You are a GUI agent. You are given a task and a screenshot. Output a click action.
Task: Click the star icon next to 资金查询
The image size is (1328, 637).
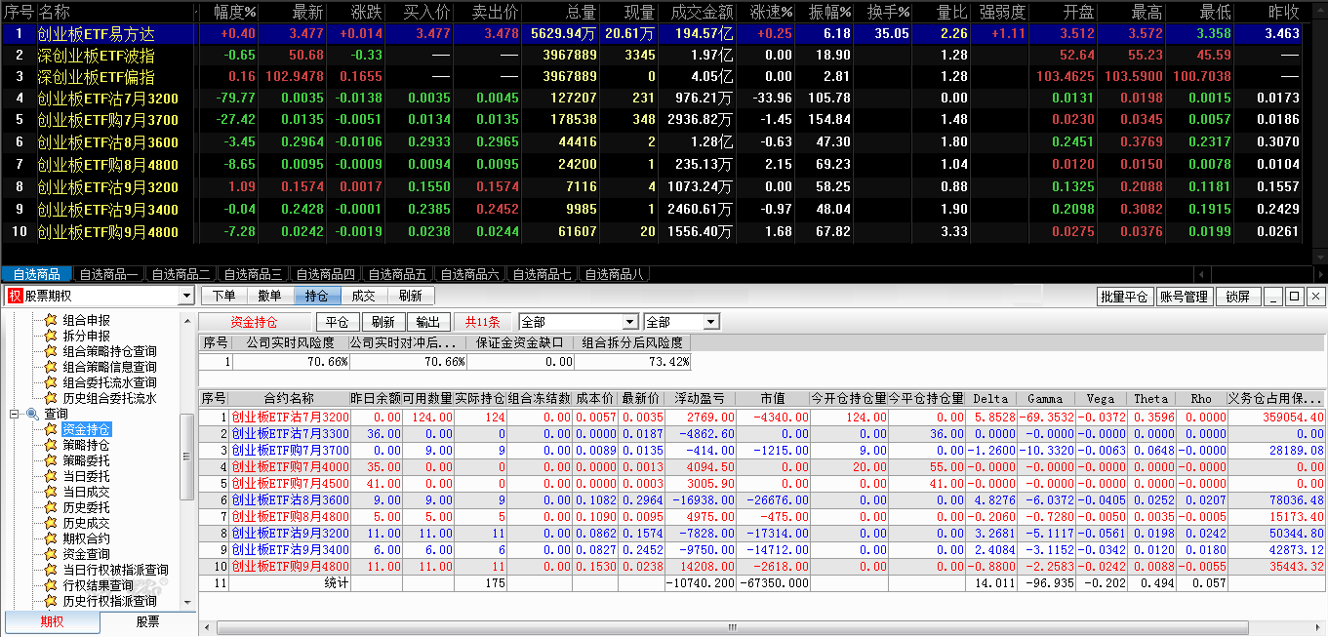[x=51, y=554]
